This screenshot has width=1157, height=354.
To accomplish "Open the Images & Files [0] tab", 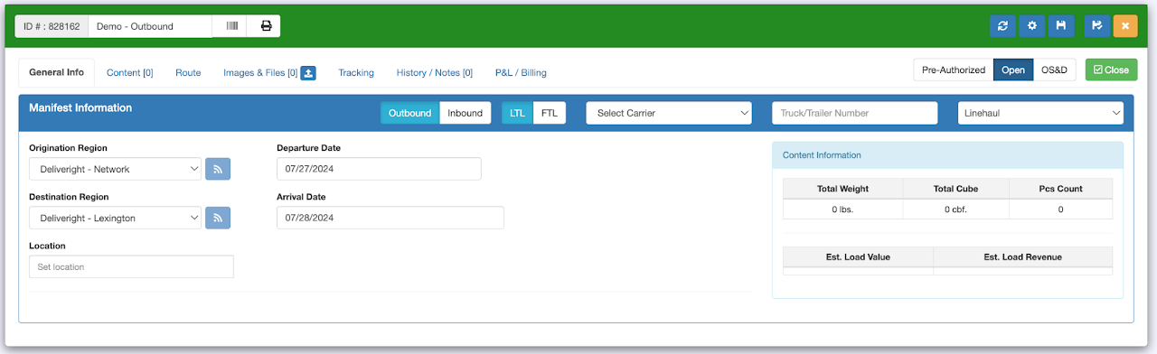I will pos(260,72).
